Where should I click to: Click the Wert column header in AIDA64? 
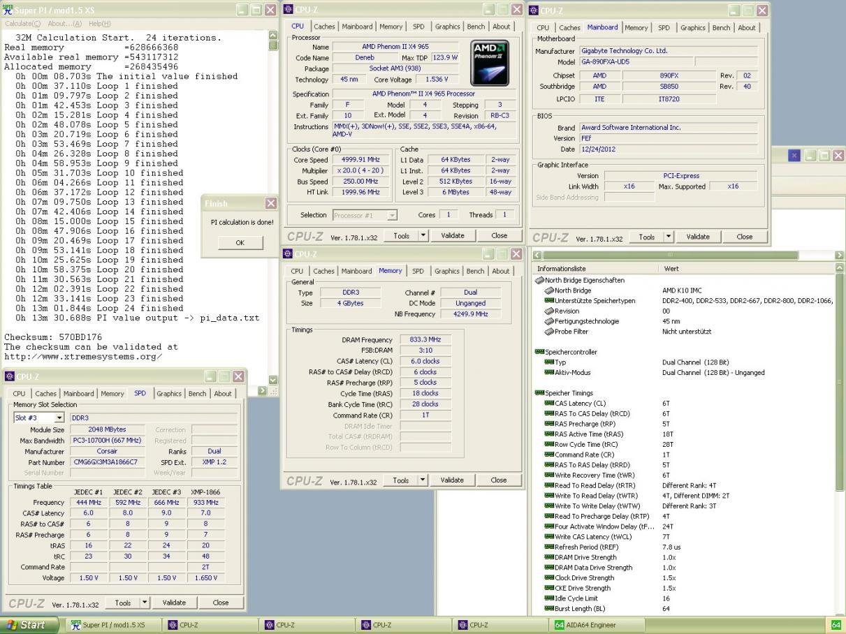tap(746, 268)
